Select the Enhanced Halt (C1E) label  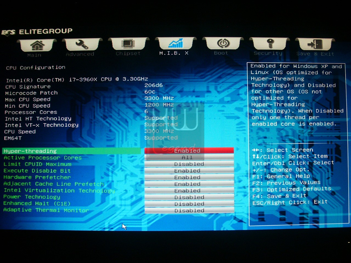pos(37,204)
